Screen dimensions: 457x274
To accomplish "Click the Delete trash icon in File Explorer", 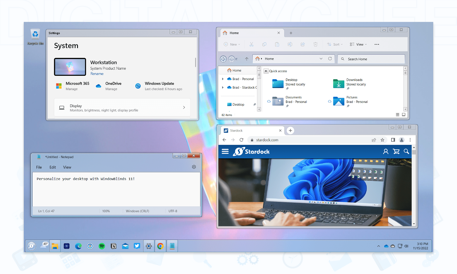I will [315, 44].
